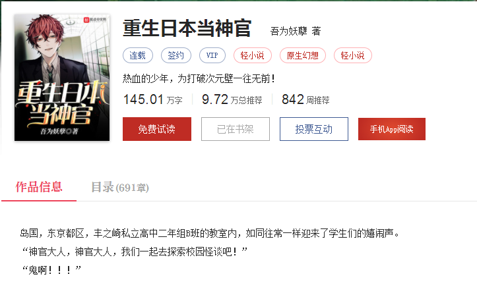
Task: Open the 轻小说 tag next to VIP
Action: coord(253,55)
